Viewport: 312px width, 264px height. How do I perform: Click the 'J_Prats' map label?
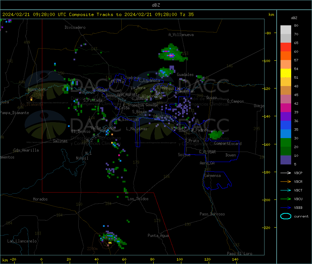(192, 141)
